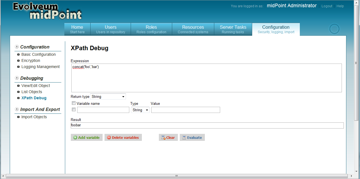360x179 pixels.
Task: Click the Evaluate button icon
Action: pyautogui.click(x=184, y=137)
